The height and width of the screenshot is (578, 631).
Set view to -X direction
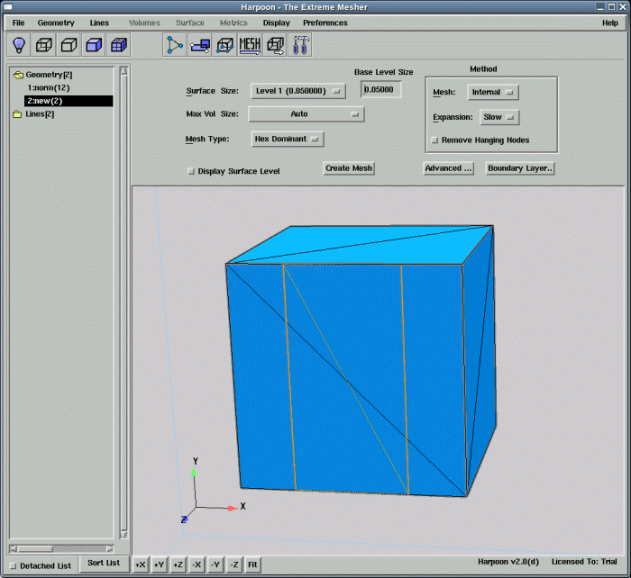coord(197,564)
